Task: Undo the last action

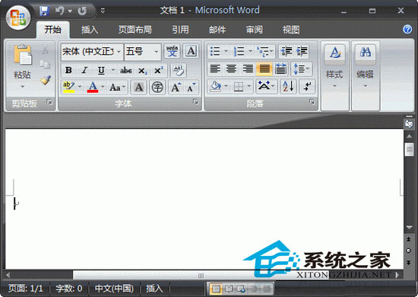Action: coord(60,11)
